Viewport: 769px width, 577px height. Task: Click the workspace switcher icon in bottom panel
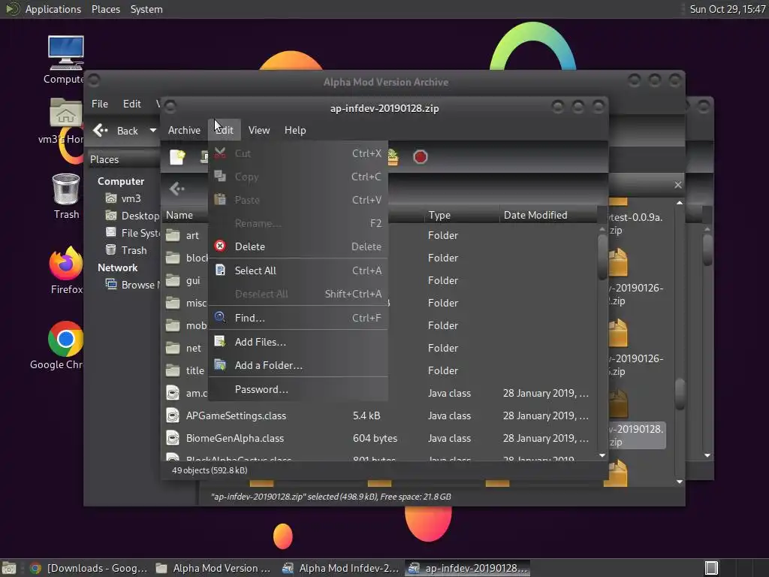pos(711,568)
